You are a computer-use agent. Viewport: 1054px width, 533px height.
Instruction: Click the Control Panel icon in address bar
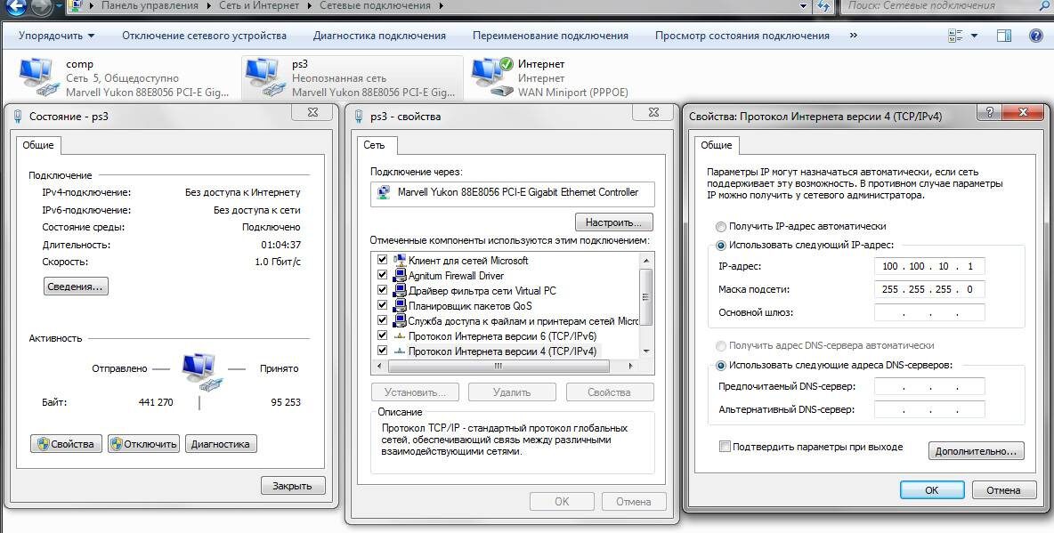tap(76, 6)
